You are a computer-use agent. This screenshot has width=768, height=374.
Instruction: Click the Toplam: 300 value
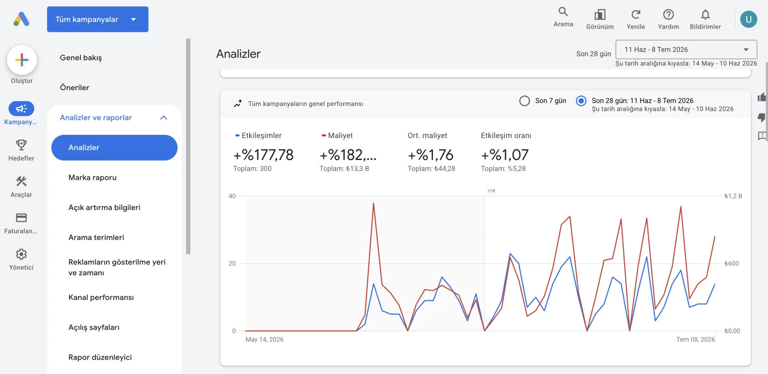252,169
